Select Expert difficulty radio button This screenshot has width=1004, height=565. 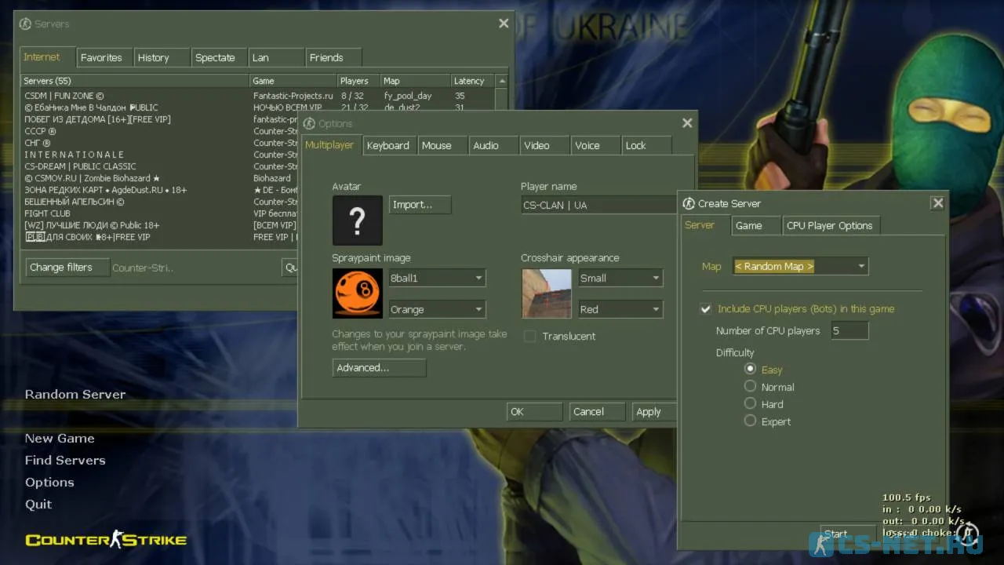(751, 421)
